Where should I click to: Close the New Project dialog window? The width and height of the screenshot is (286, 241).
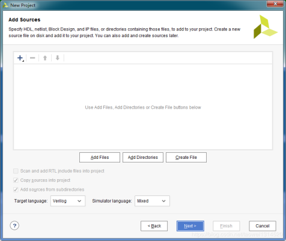[x=275, y=4]
